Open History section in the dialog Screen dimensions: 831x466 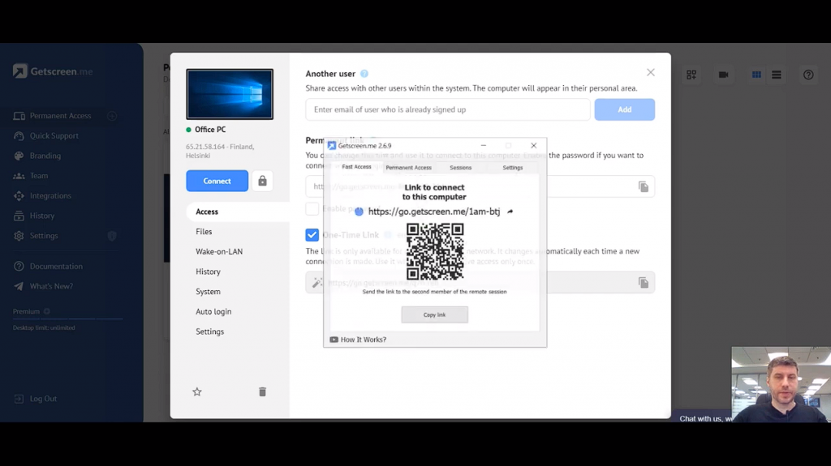(x=208, y=271)
